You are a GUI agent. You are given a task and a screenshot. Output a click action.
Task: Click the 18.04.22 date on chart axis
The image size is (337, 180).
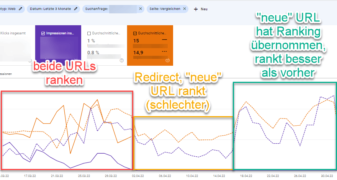coord(246,176)
